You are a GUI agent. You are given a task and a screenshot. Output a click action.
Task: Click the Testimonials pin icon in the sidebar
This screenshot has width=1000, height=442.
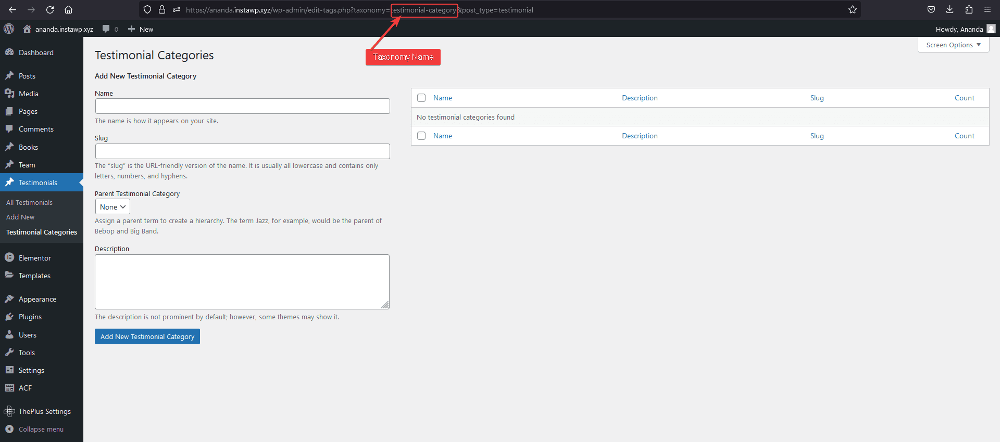[9, 182]
